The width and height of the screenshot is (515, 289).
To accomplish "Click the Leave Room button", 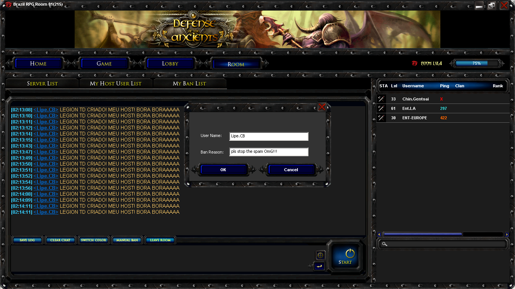I will point(160,240).
